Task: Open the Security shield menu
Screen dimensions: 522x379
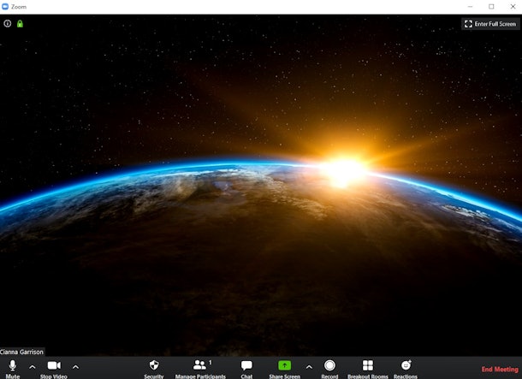Action: click(x=154, y=367)
